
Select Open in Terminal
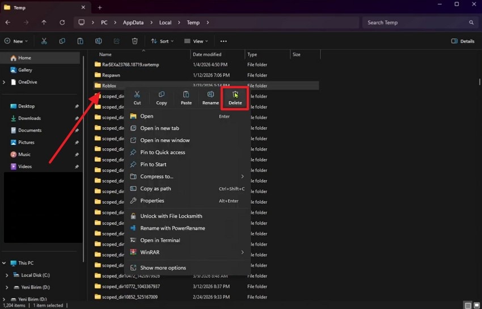pyautogui.click(x=188, y=241)
